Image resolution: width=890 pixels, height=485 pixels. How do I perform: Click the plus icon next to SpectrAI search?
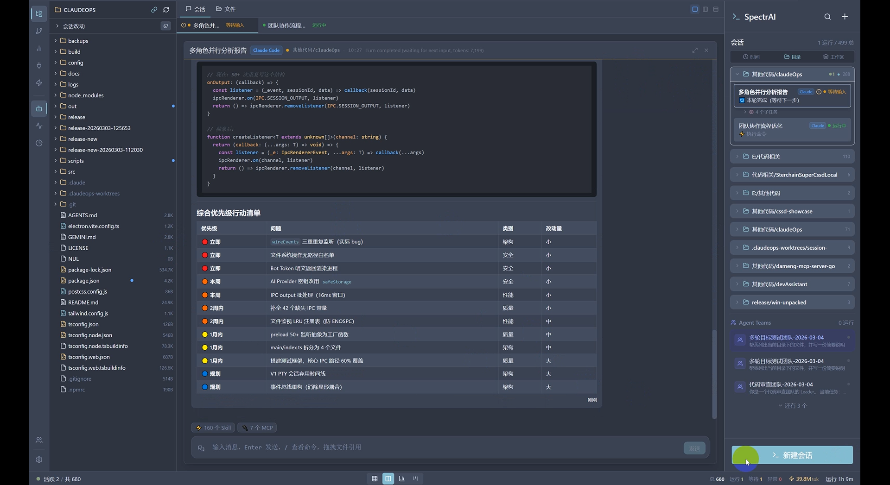(845, 17)
